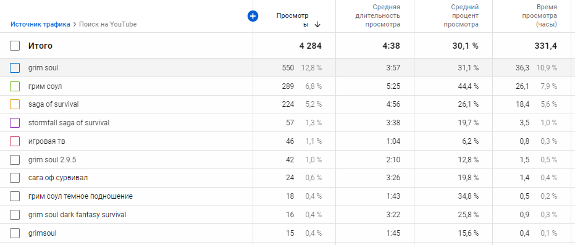The image size is (575, 245).
Task: Enable checkbox for 'сага оф сурвивал'
Action: [x=15, y=178]
